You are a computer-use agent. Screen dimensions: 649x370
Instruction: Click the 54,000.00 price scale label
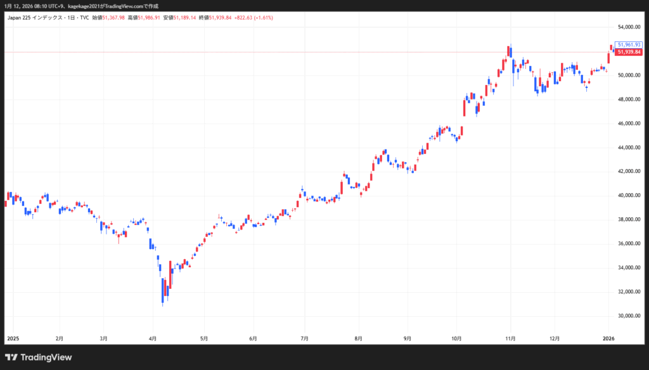pyautogui.click(x=627, y=27)
